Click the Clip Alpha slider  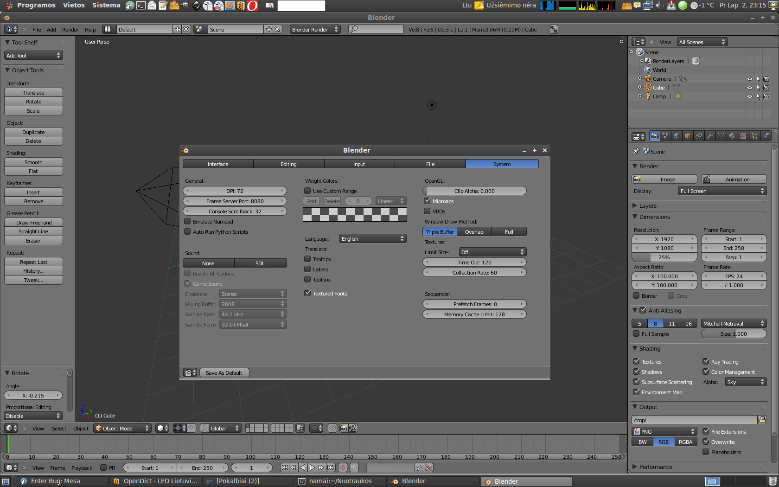click(474, 191)
